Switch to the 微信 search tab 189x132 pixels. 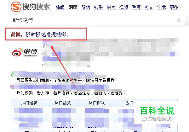pos(86,8)
